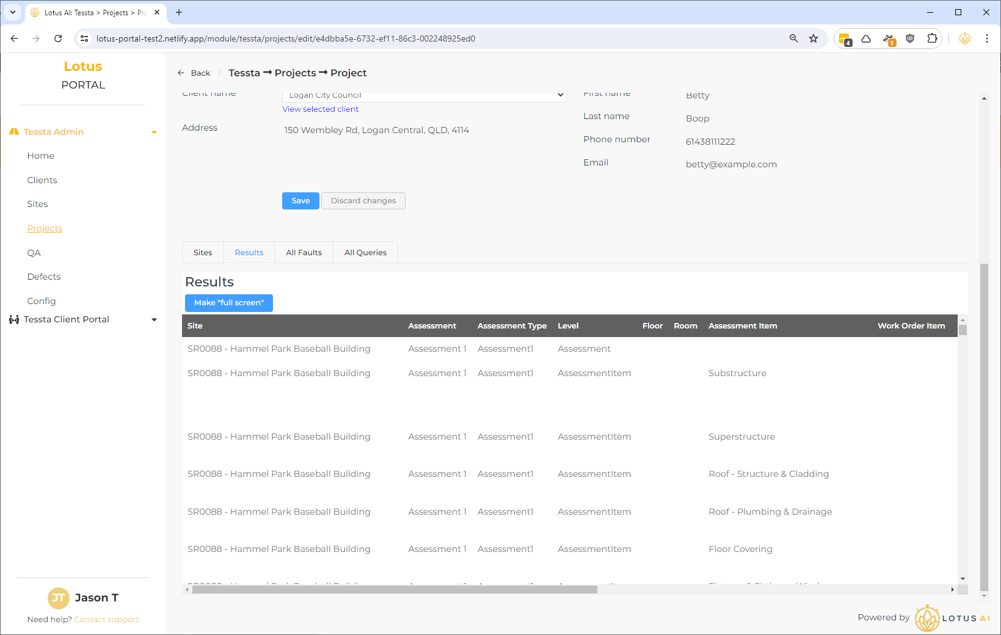
Task: Switch to the All Faults tab
Action: [304, 252]
